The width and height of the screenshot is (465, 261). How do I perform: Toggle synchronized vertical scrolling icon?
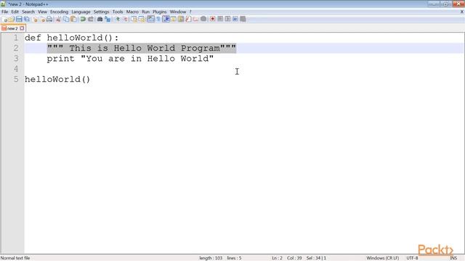[134, 20]
